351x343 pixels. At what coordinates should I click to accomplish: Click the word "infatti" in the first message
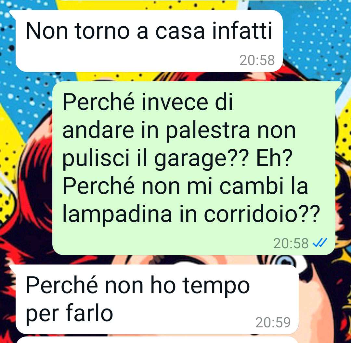pyautogui.click(x=242, y=31)
